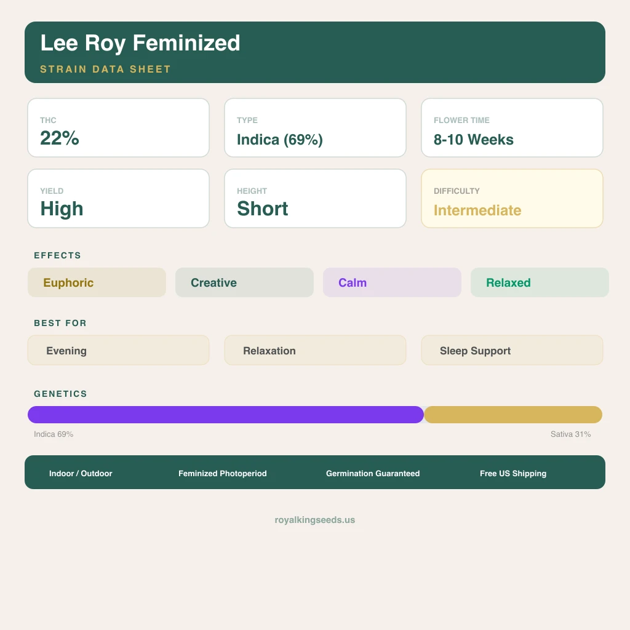The height and width of the screenshot is (630, 630).
Task: Choose the Intermediate difficulty card
Action: (512, 199)
